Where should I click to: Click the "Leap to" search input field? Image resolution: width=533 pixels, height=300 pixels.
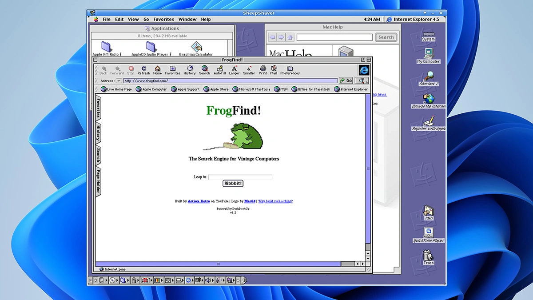[x=240, y=177]
